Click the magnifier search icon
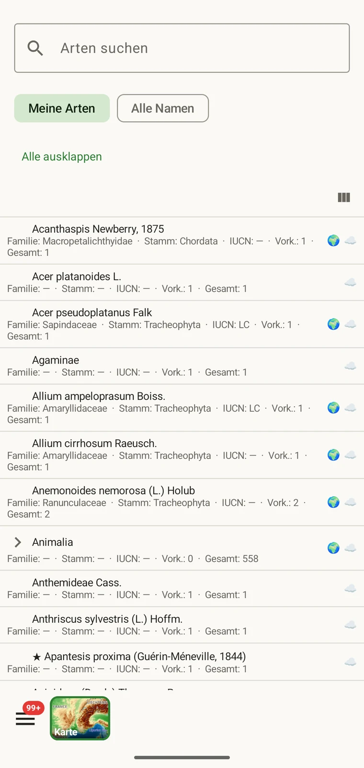Screen dimensions: 364x768 click(35, 48)
